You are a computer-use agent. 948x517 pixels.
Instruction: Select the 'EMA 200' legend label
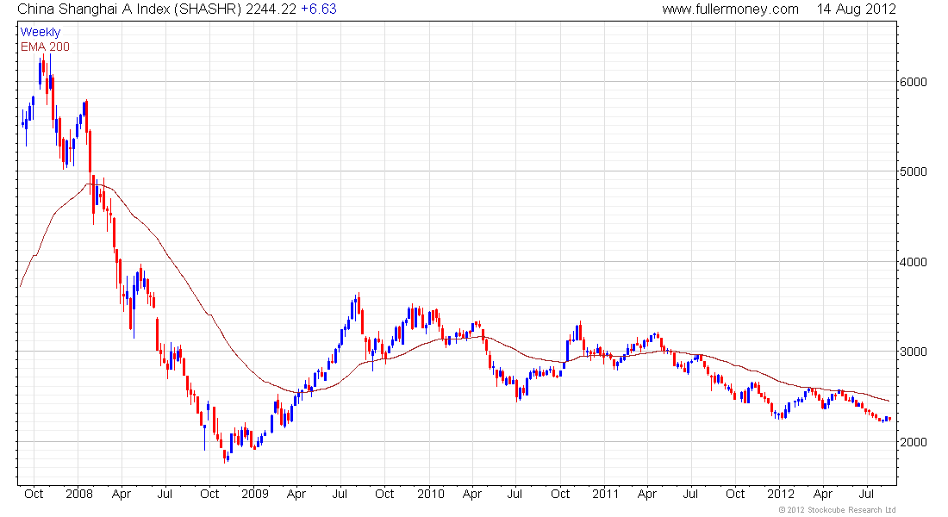pyautogui.click(x=46, y=47)
